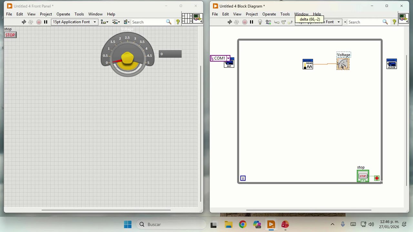Open the 15pt Application Font dropdown
Image resolution: width=413 pixels, height=232 pixels.
(x=74, y=22)
